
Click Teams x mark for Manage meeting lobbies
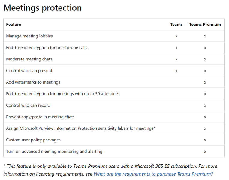pos(176,36)
